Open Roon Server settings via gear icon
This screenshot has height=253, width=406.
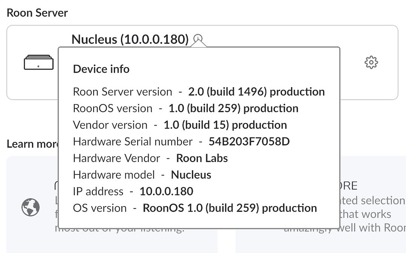pos(371,62)
